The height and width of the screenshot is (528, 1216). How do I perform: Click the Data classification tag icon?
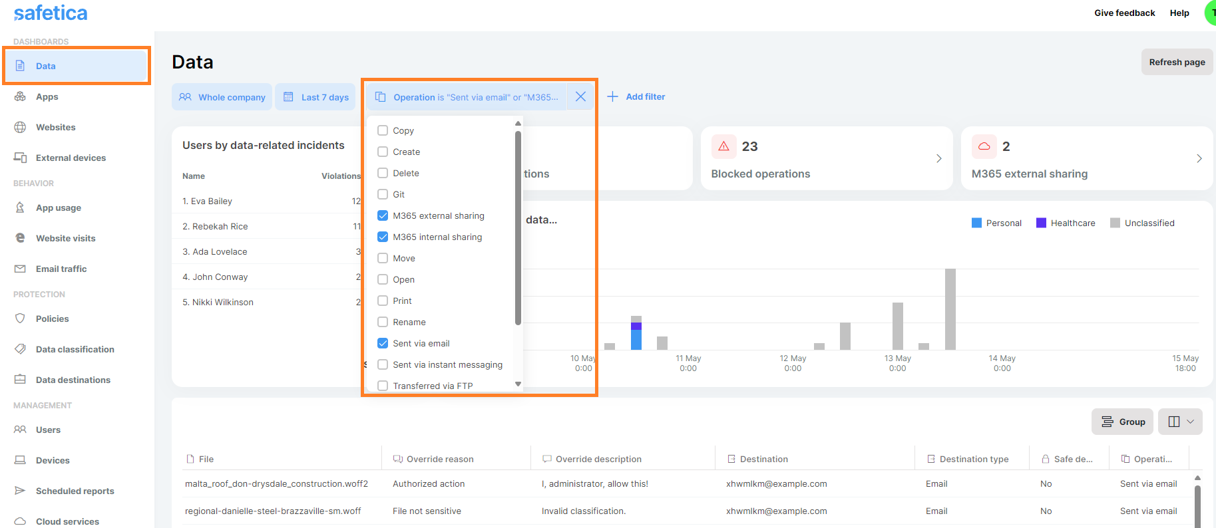click(20, 349)
